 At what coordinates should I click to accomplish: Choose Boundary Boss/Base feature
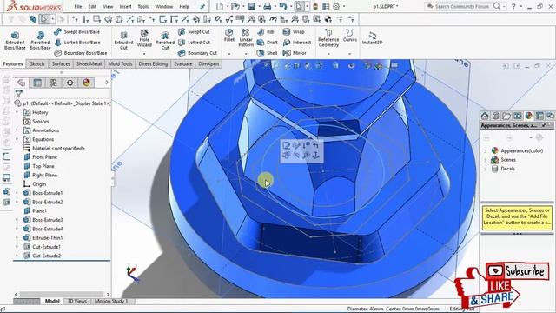tap(81, 53)
